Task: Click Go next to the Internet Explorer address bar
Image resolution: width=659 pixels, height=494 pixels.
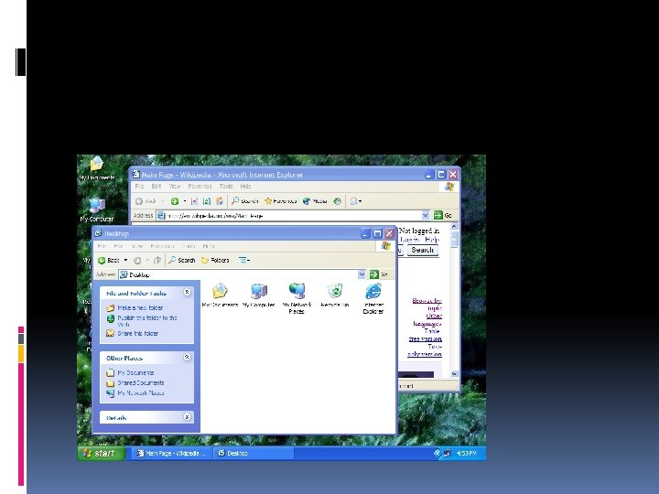Action: click(443, 216)
